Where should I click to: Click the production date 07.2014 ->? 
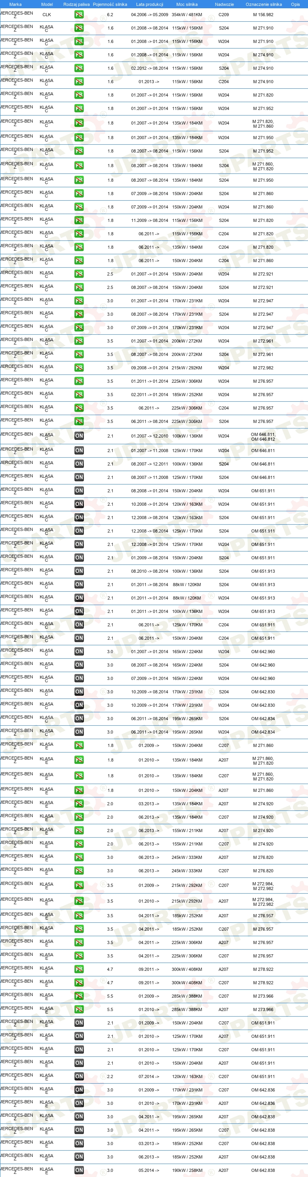[x=149, y=1076]
